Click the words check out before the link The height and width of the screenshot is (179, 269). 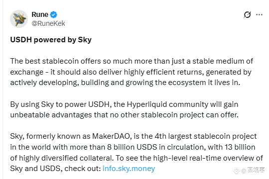tap(82, 169)
